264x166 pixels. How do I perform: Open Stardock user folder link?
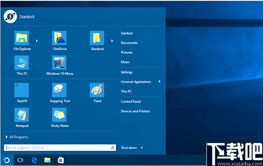pos(127,33)
